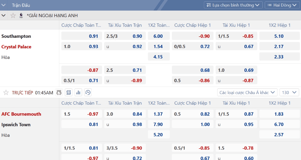Pick under odds 0.92 in Southampton match
The width and height of the screenshot is (301, 160).
[x=125, y=47]
